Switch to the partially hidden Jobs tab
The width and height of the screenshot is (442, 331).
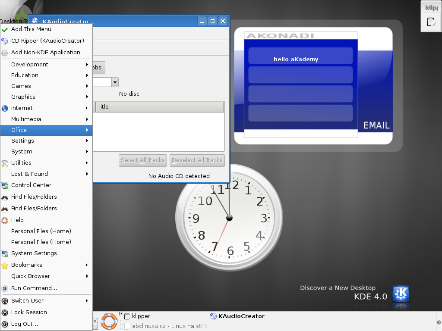coord(99,68)
